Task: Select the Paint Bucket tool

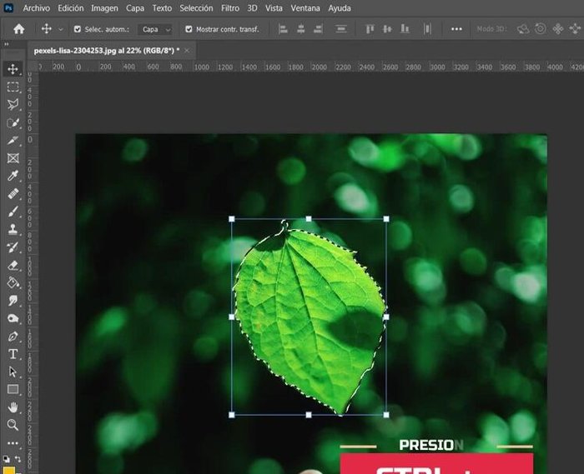Action: [13, 283]
